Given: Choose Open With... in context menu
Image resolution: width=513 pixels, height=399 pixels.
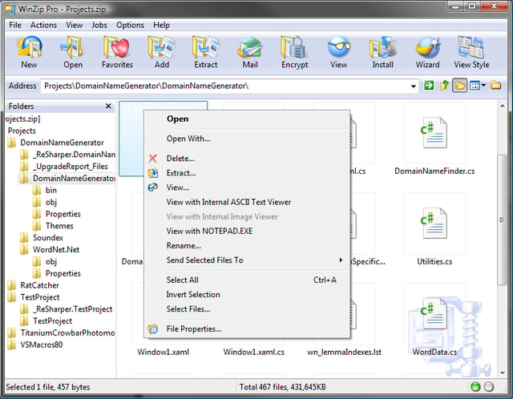Looking at the screenshot, I should coord(247,139).
